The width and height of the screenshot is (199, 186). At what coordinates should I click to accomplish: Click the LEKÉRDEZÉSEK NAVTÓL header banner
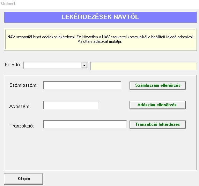click(101, 17)
